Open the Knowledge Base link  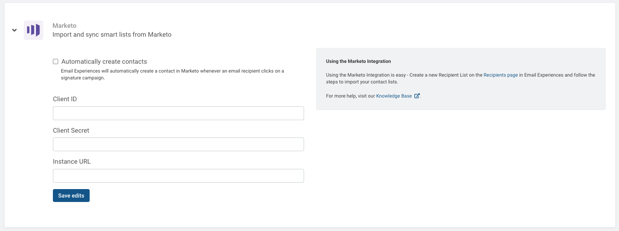394,96
